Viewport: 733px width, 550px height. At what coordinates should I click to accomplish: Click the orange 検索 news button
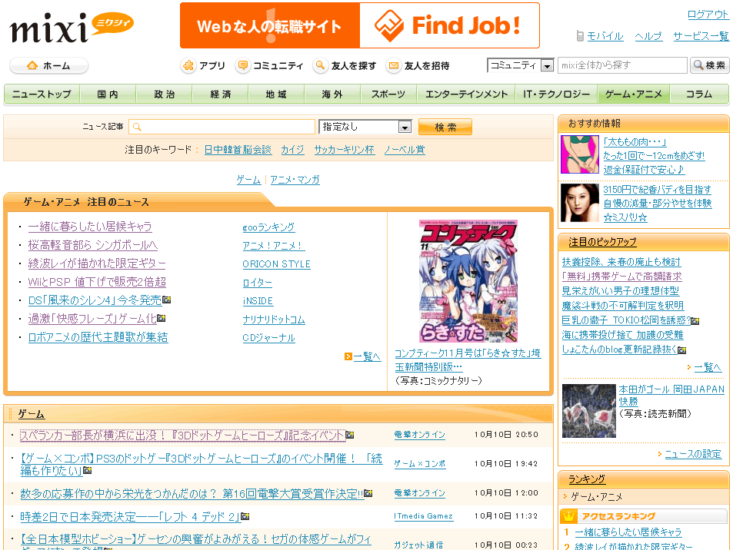[x=445, y=127]
